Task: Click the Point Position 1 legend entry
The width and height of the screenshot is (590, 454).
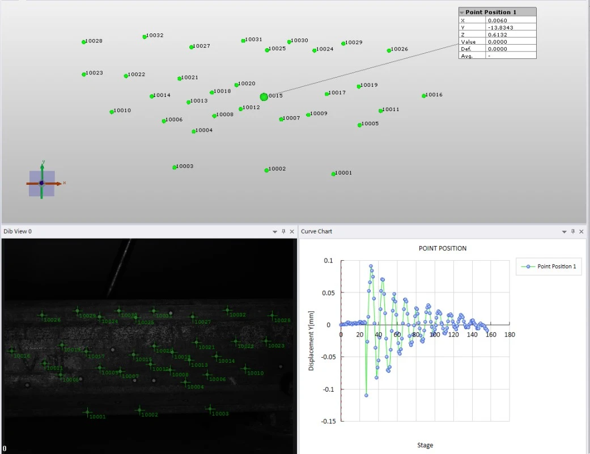Action: (549, 266)
